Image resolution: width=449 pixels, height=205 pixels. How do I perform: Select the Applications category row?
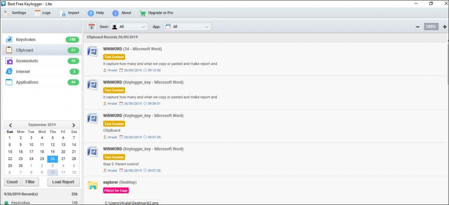coord(42,82)
